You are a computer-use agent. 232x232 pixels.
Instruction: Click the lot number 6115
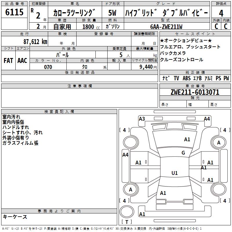pyautogui.click(x=14, y=12)
